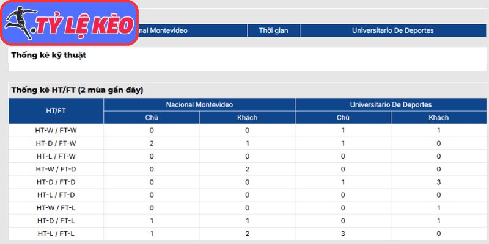Select Universitario Khách value 1 in HT-W / FT-L row
Viewport: 489px width, 244px height.
439,208
